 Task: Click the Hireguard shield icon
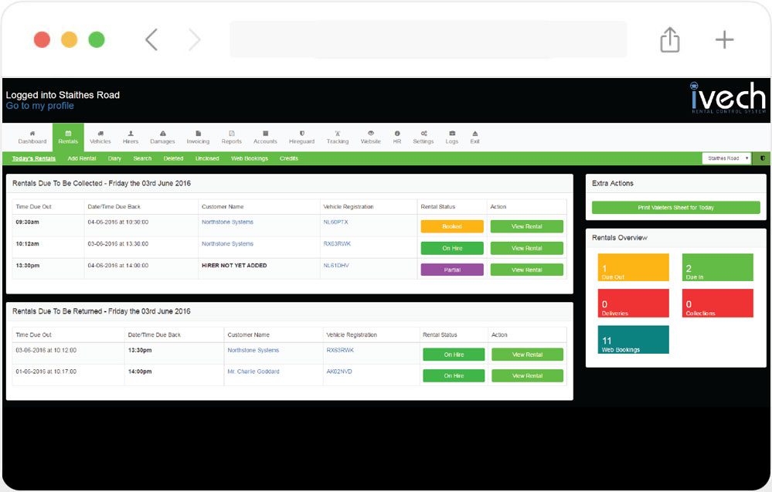pos(301,134)
